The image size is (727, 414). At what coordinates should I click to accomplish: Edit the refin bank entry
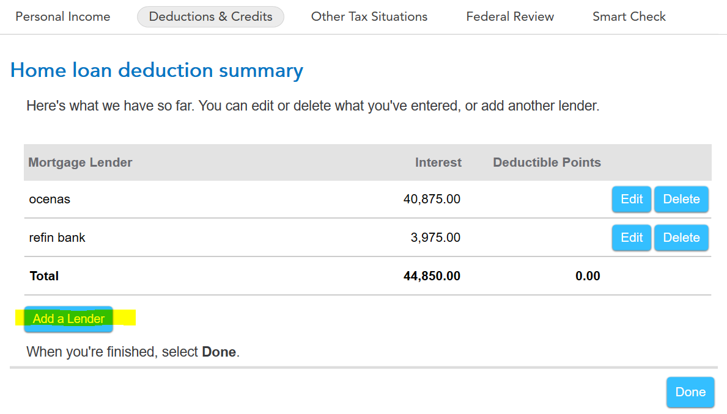632,238
